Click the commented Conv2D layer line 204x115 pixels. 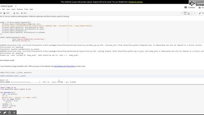[47, 26]
